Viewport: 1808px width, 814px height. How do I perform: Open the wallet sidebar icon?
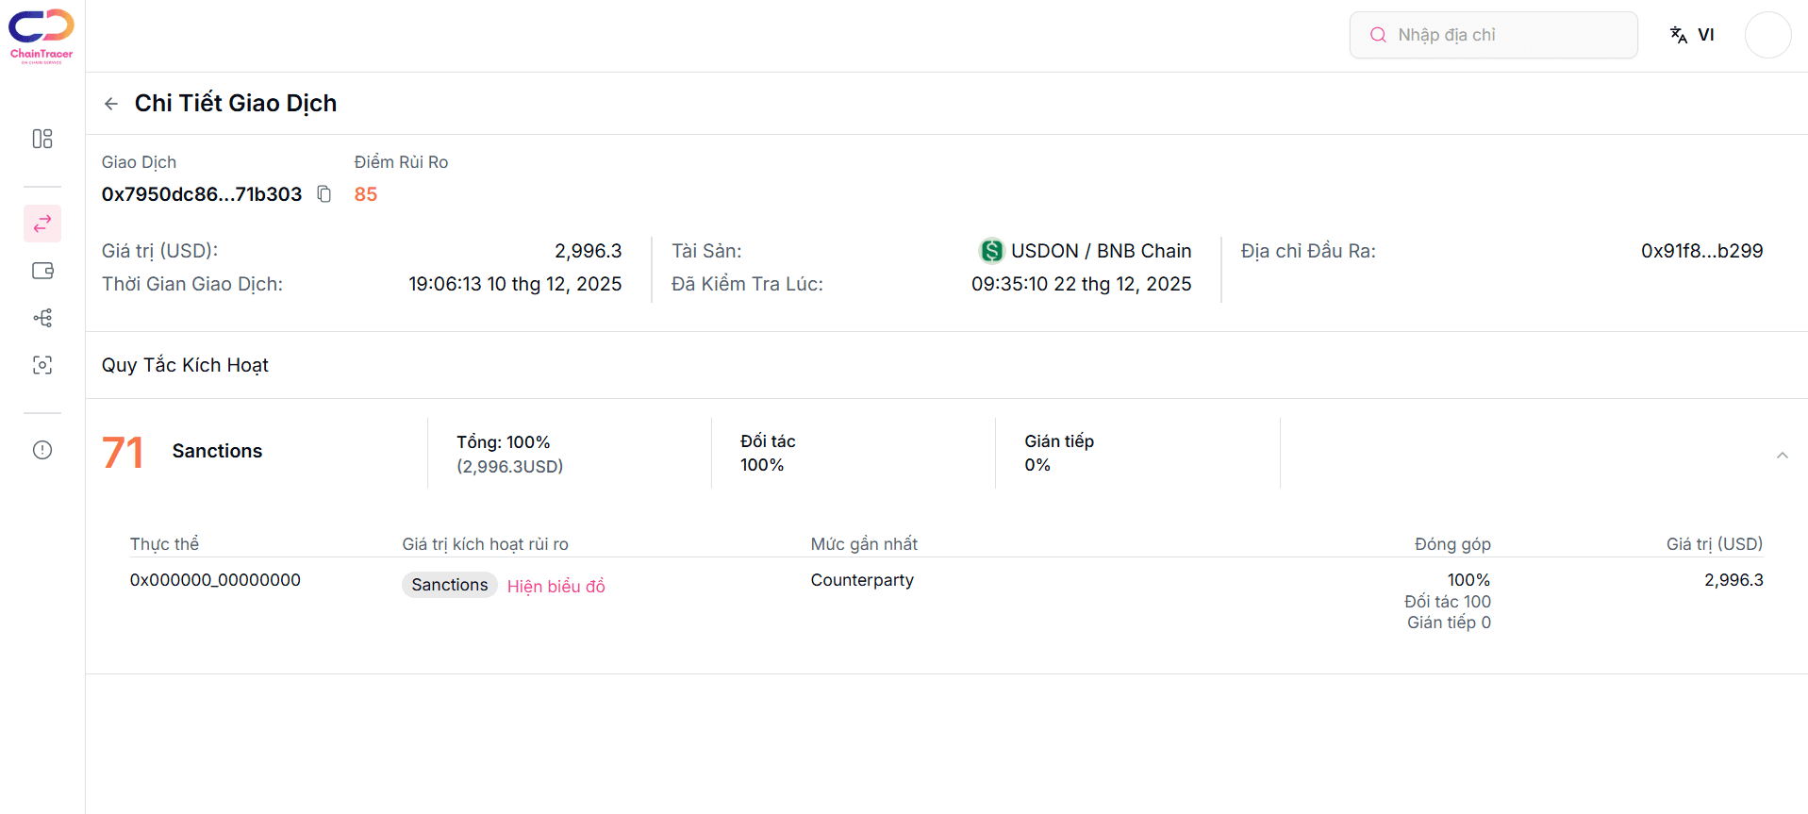[42, 271]
